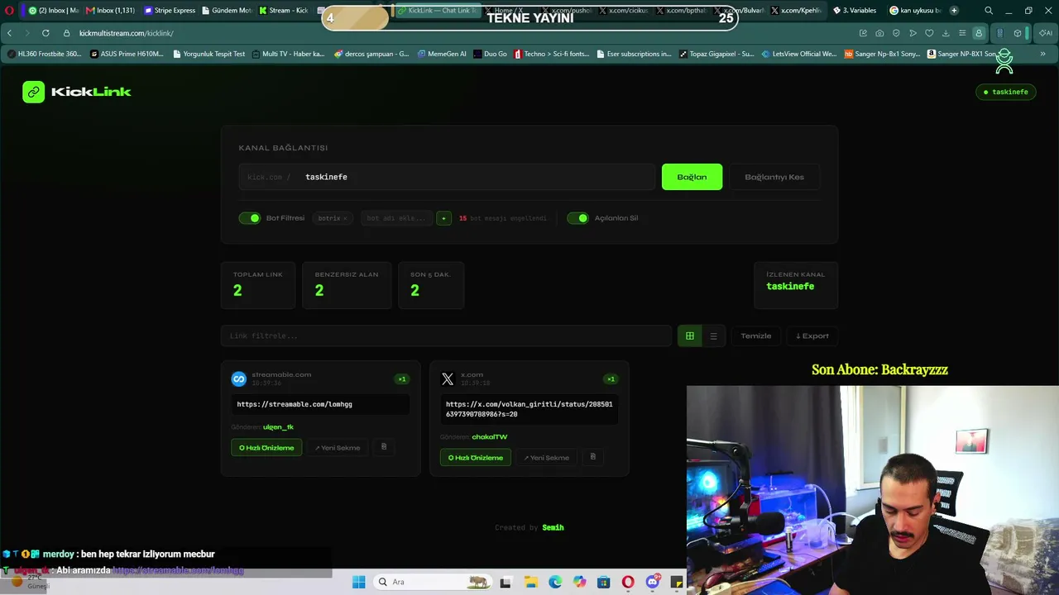
Task: Click the Windows taskbar search box
Action: coord(431,582)
